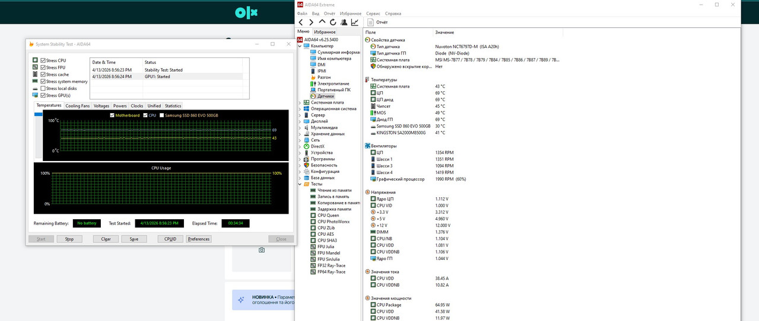The image size is (759, 321).
Task: Toggle CPU temperature graph checkbox
Action: (145, 115)
